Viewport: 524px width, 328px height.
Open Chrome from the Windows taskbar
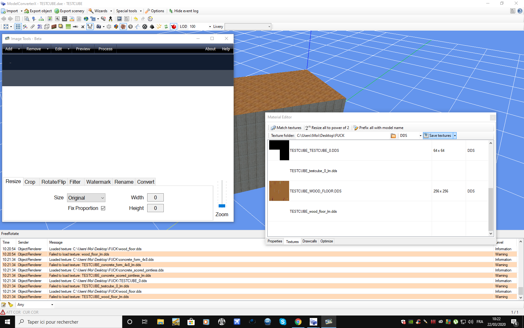[298, 322]
